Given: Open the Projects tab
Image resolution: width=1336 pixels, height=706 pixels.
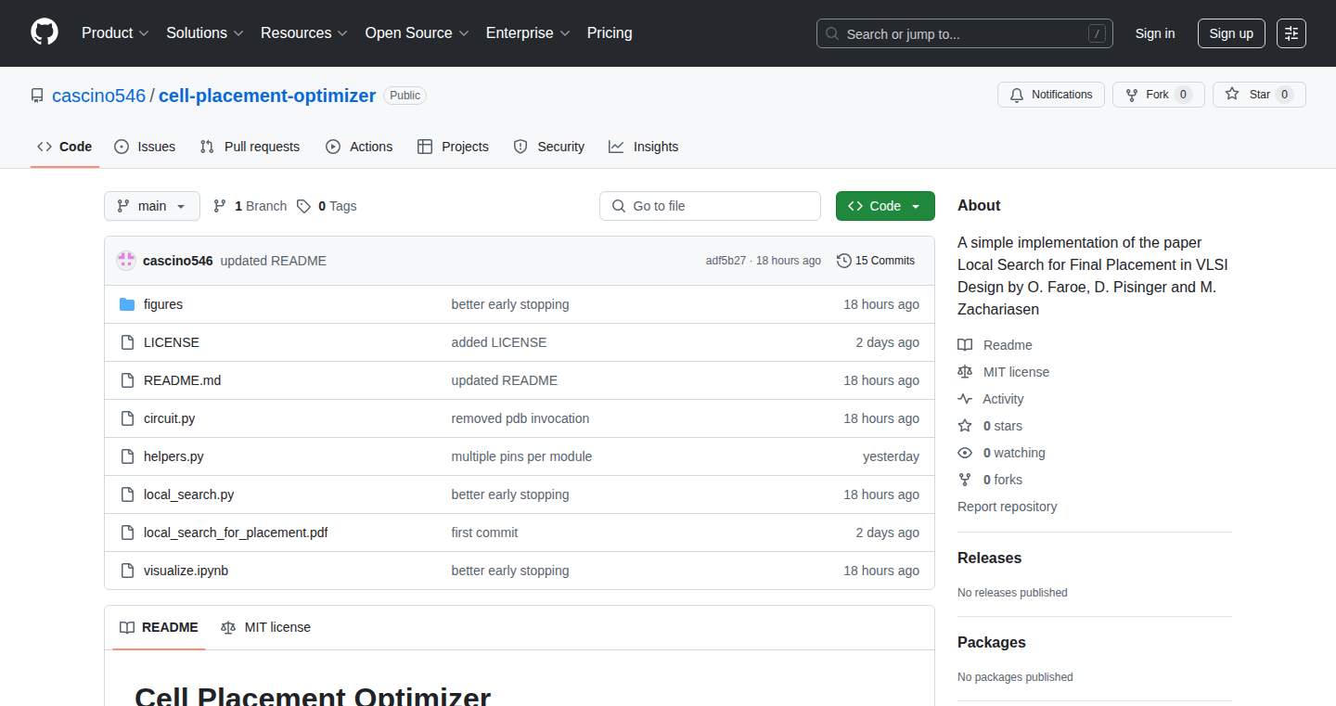Looking at the screenshot, I should [453, 147].
